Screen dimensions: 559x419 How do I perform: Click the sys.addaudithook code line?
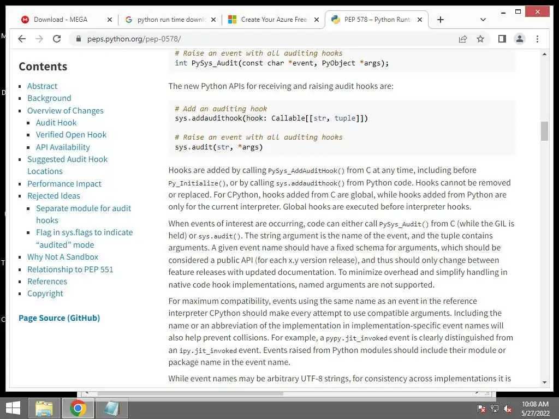click(271, 118)
